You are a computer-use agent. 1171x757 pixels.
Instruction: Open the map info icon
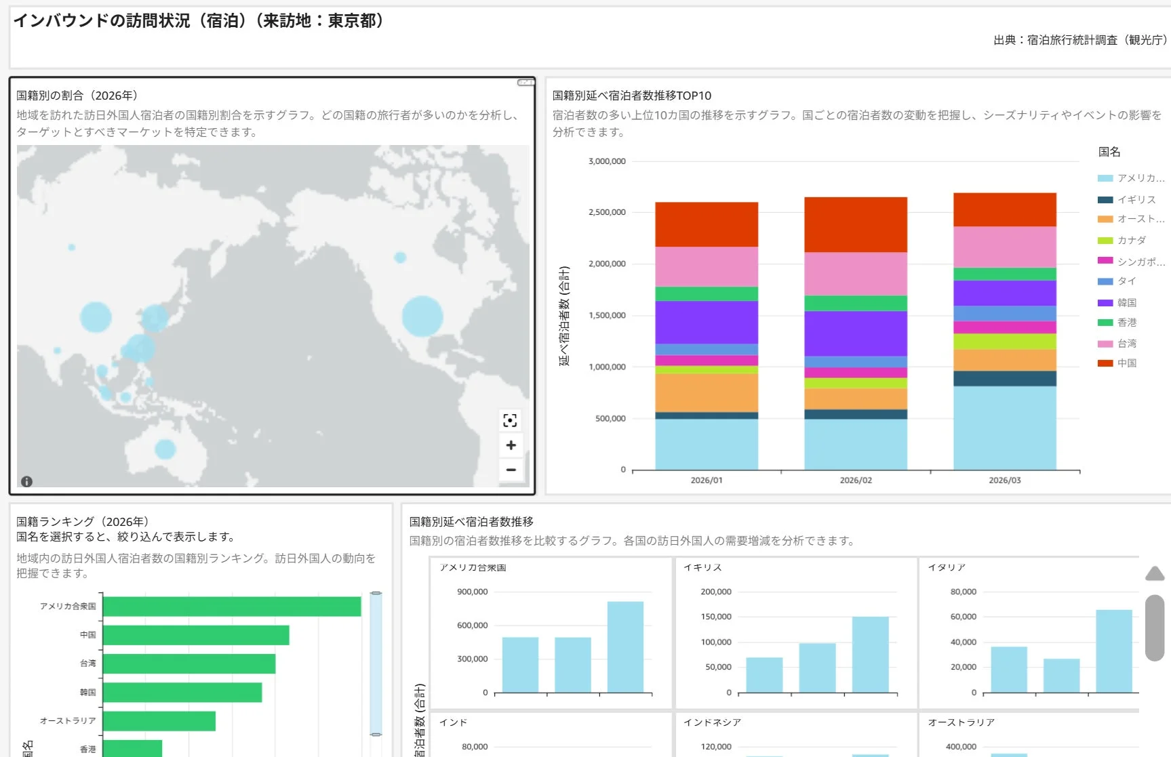pos(26,482)
